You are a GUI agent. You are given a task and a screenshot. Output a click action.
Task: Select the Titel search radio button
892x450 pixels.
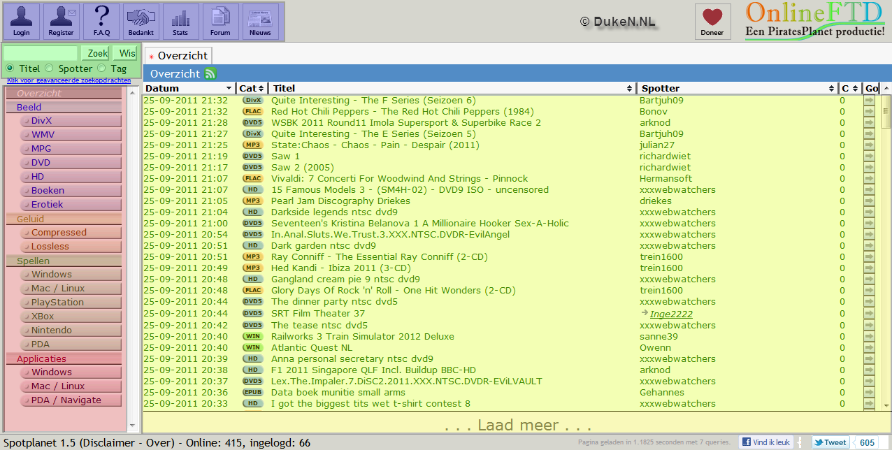[10, 68]
